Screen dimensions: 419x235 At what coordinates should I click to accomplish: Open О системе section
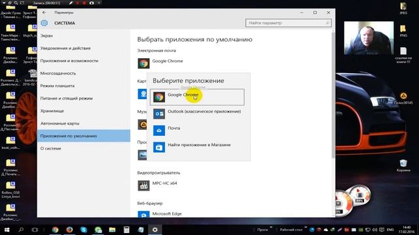pos(84,148)
